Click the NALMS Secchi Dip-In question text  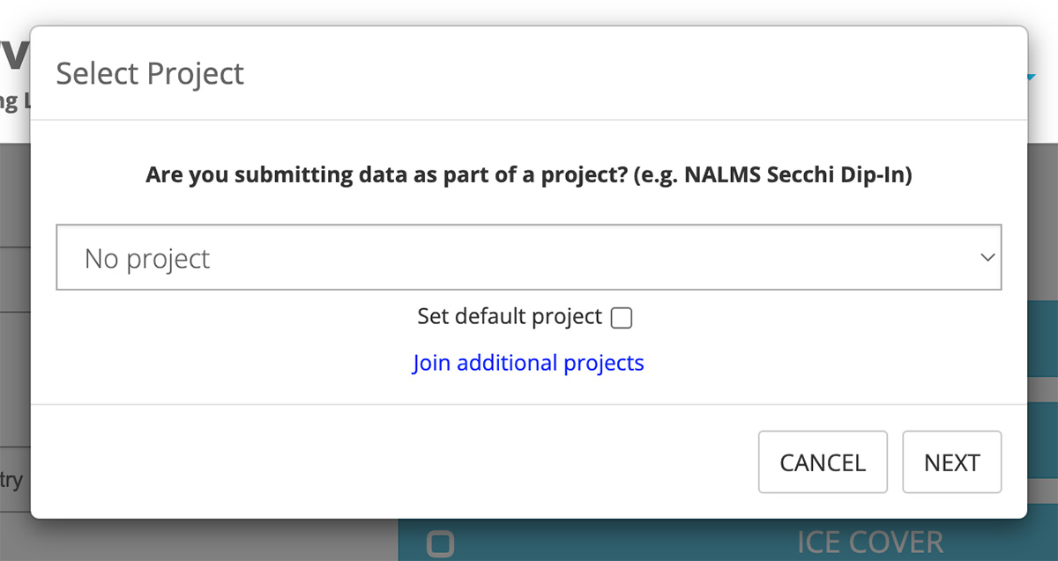[x=528, y=174]
